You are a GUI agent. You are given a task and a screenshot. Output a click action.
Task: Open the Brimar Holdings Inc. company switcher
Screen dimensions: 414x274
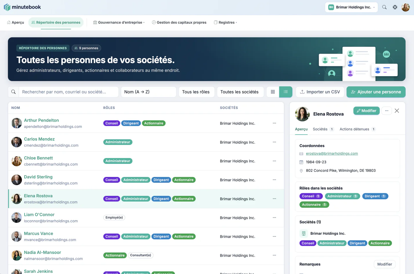(351, 7)
